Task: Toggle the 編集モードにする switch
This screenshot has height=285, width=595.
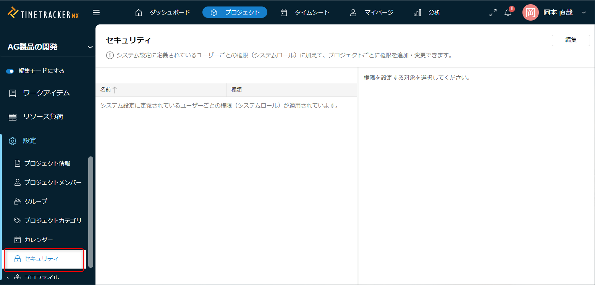Action: coord(10,71)
